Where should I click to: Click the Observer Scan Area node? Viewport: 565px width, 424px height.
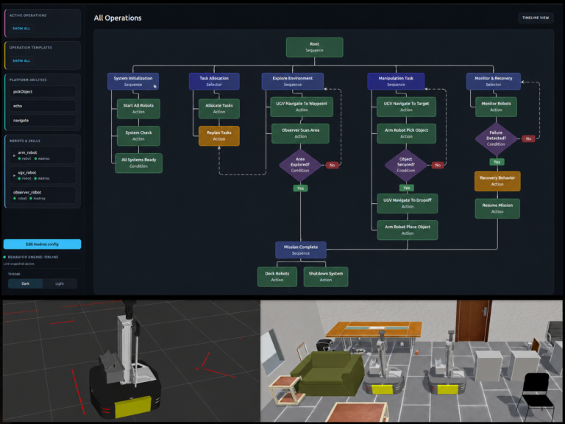300,133
